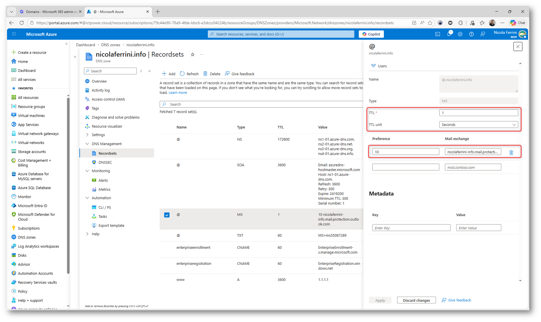Uncheck the MX record row checkbox

(x=167, y=215)
